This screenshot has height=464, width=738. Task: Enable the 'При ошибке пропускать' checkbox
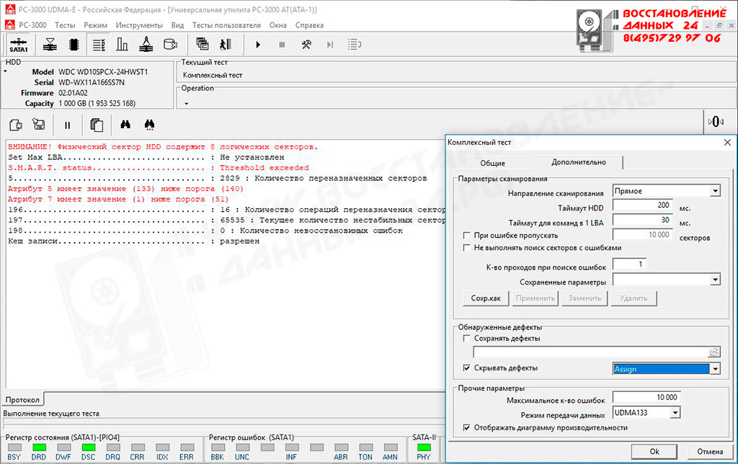pyautogui.click(x=467, y=236)
